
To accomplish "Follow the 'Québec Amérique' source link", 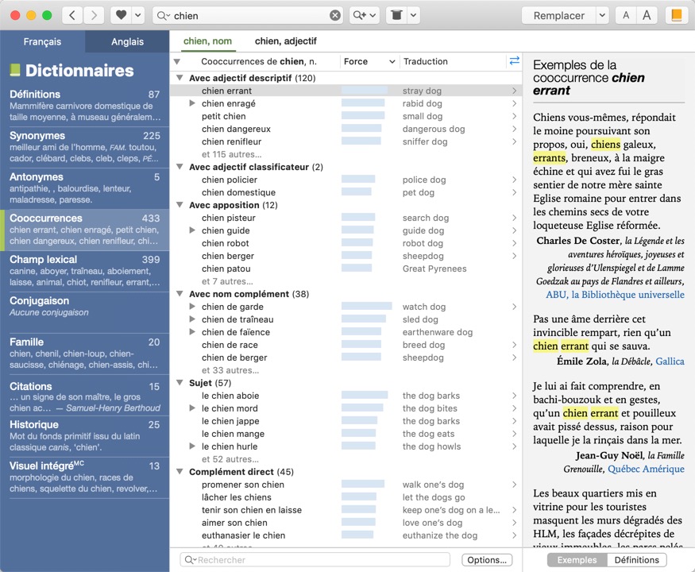I will tap(646, 470).
